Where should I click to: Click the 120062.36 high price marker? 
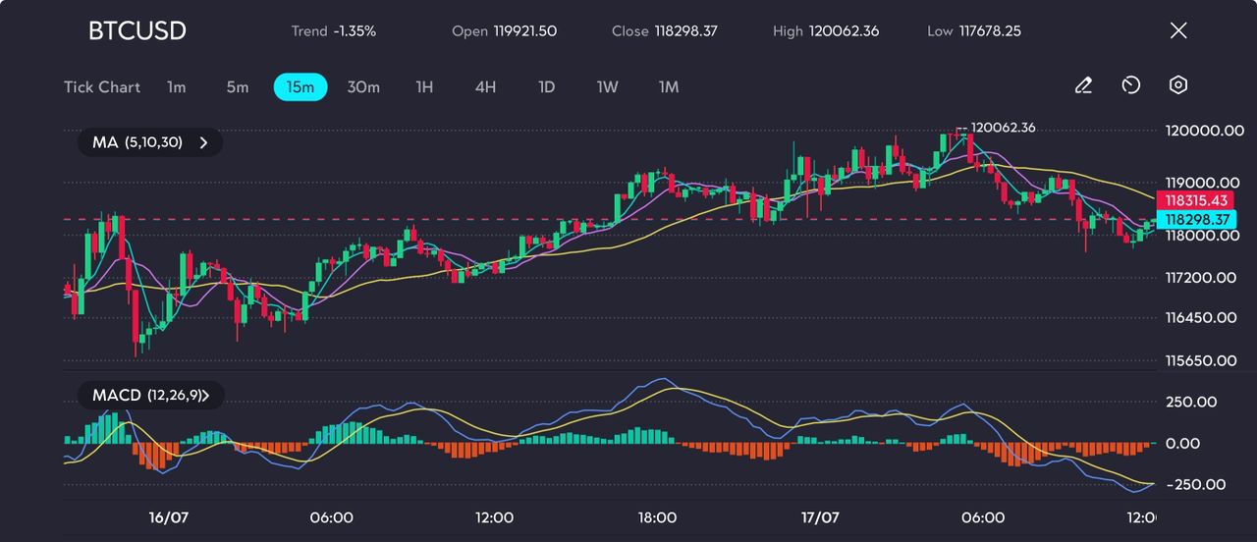pos(1003,128)
